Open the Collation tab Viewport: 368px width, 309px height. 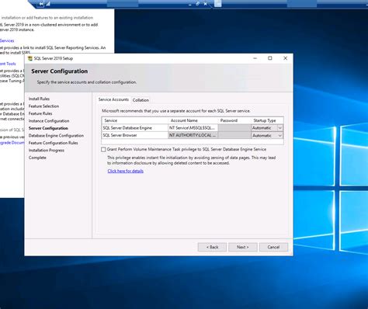click(x=141, y=100)
